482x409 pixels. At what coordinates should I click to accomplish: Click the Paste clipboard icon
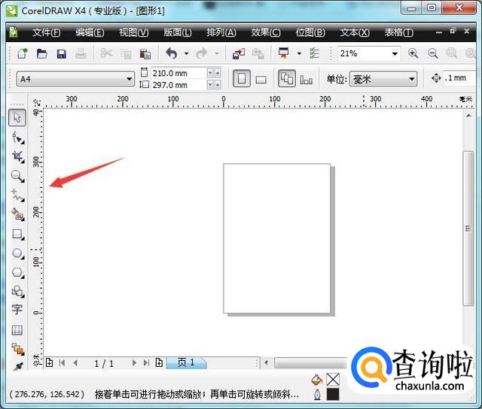coord(145,53)
